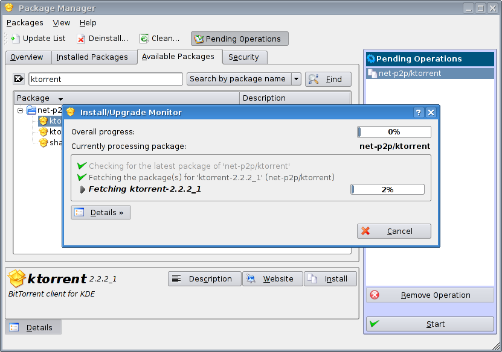Select the sha package row icon
Image resolution: width=502 pixels, height=352 pixels.
[43, 142]
